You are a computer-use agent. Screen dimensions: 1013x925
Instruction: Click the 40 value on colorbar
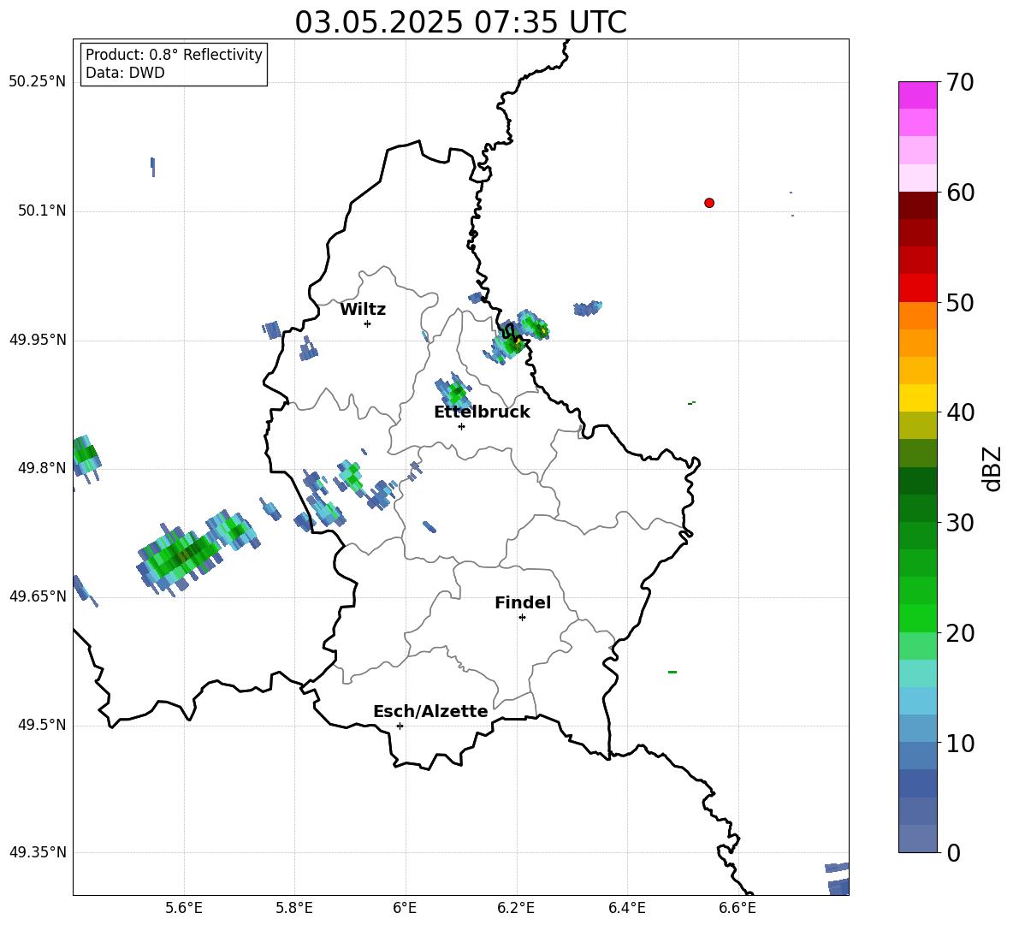tap(960, 412)
